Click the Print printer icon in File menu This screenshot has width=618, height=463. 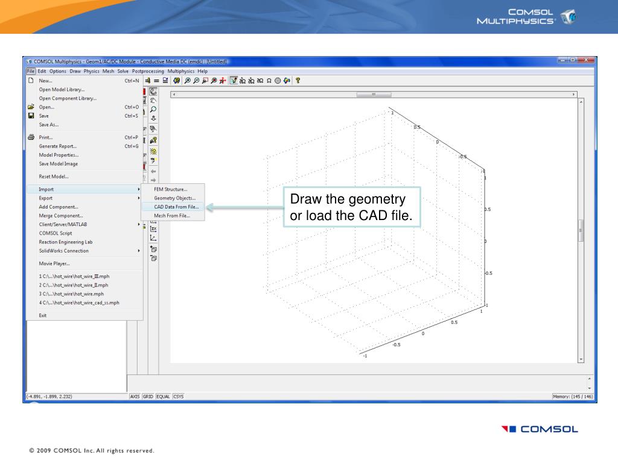(31, 137)
